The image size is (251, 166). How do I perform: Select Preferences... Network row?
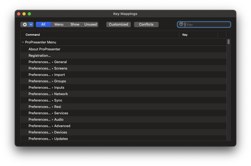click(123, 94)
